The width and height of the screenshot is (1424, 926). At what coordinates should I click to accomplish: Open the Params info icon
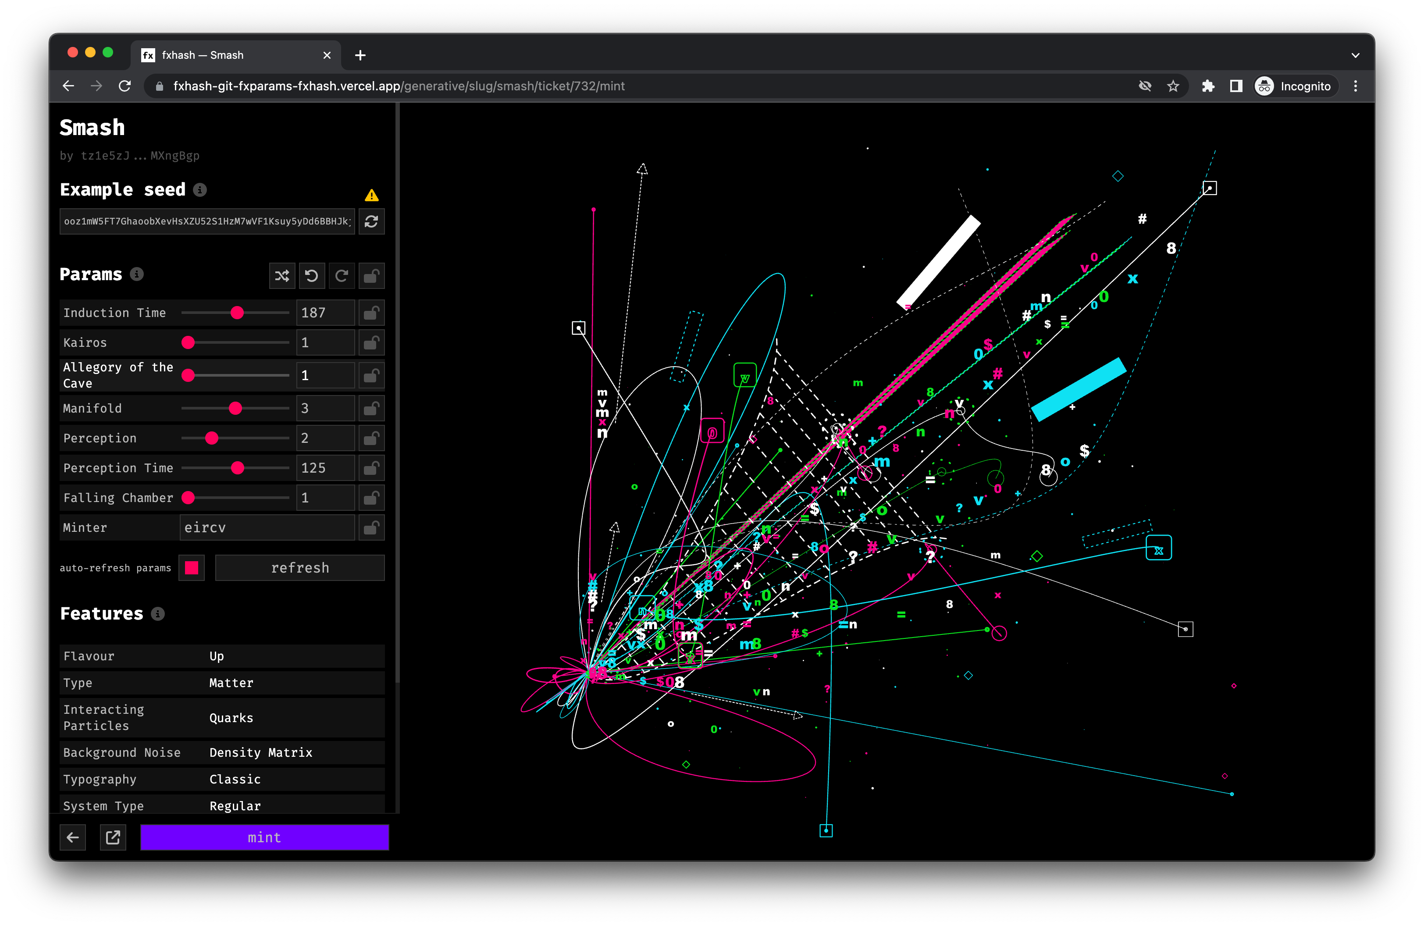pyautogui.click(x=137, y=274)
